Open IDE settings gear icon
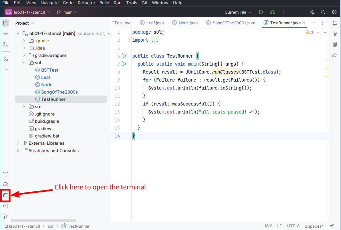This screenshot has height=230, width=341. point(334,12)
